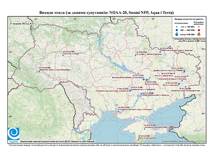Viewport: 213px width, 151px height.
Task: Click the small red dot in legend
Action: (199, 27)
